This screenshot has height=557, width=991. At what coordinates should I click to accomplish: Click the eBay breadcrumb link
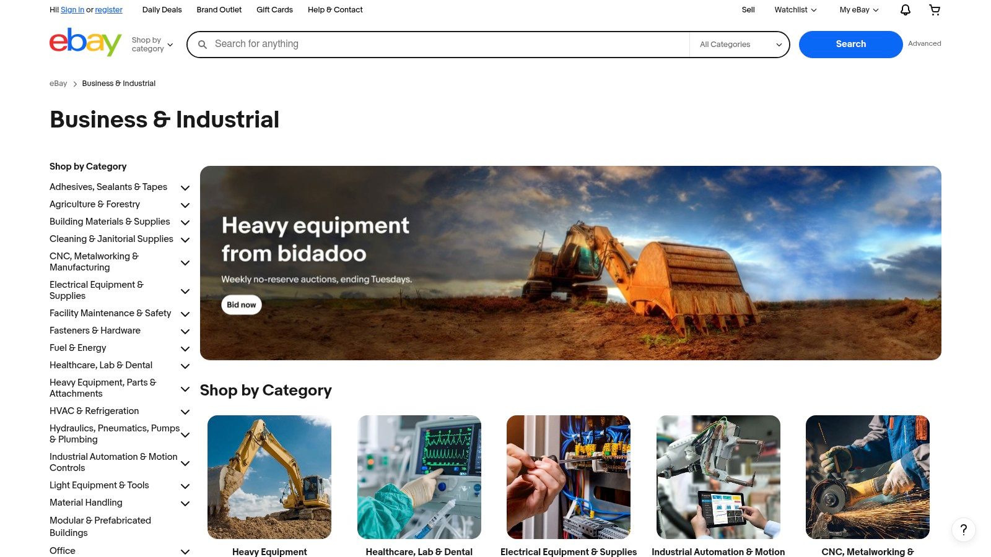[x=58, y=84]
